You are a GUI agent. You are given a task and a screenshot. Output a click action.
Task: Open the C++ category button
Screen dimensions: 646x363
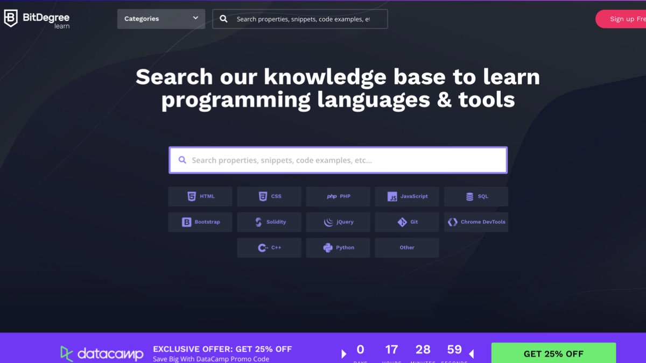(269, 248)
